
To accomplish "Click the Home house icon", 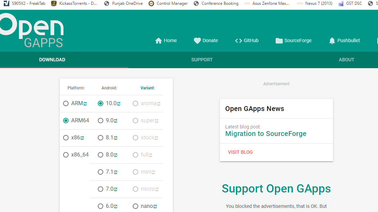I will (x=158, y=41).
